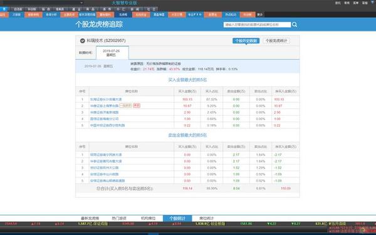376x235 pixels.
Task: Click the yellow seat tag in buy row 2
Action: tap(126, 105)
